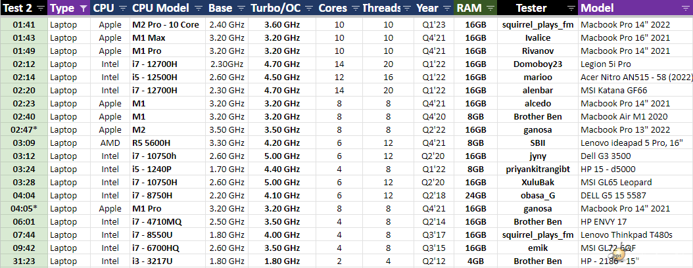
Task: Select the '02:47*' test time cell
Action: coord(24,130)
